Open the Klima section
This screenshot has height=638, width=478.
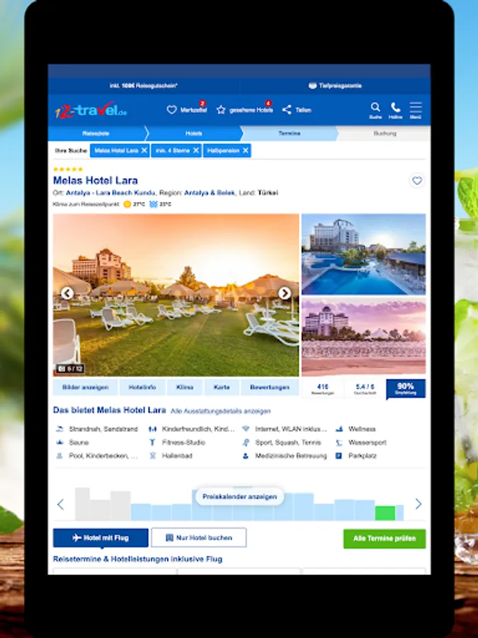tap(185, 387)
